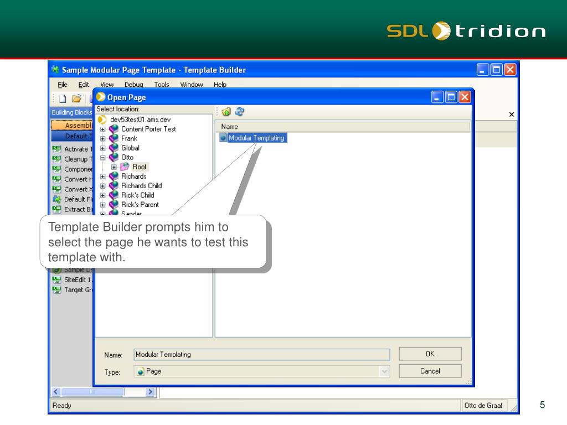Select the 'Global' tree label
The width and height of the screenshot is (567, 425).
tap(130, 148)
